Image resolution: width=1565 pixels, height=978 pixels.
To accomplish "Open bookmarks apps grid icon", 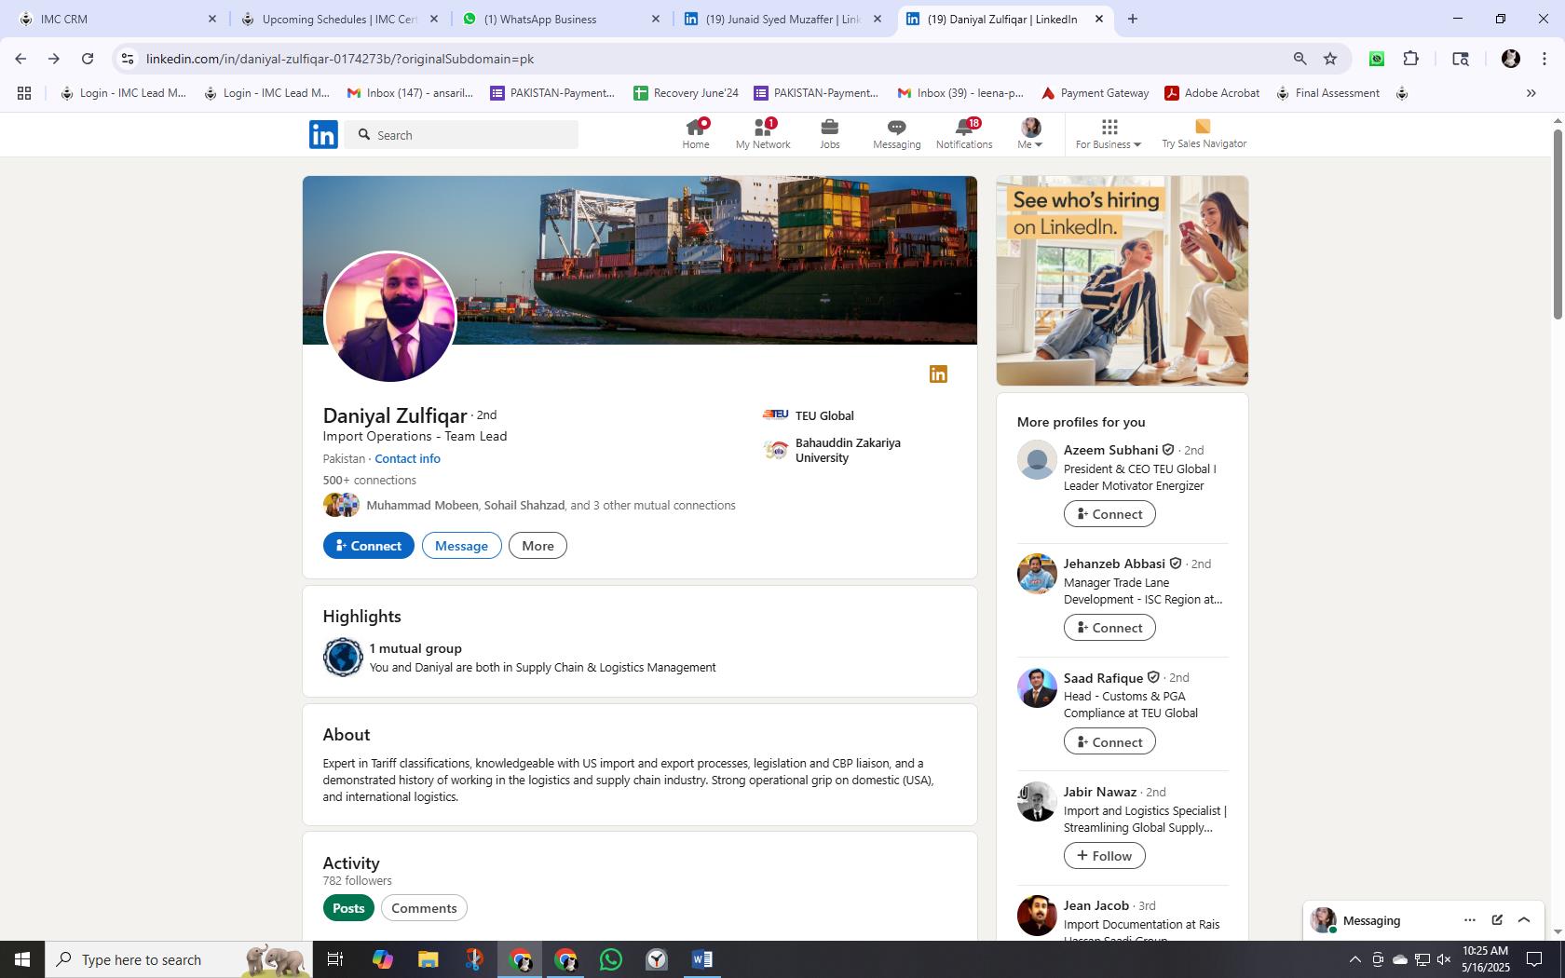I will [24, 93].
